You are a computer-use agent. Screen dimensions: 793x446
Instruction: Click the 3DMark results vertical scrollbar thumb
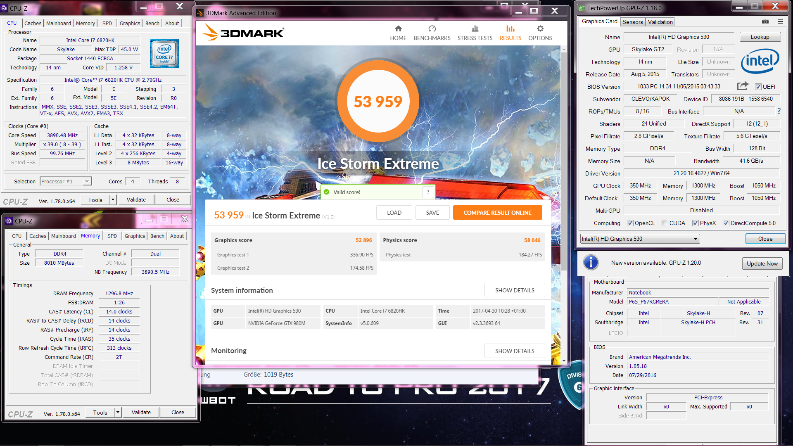coord(564,161)
